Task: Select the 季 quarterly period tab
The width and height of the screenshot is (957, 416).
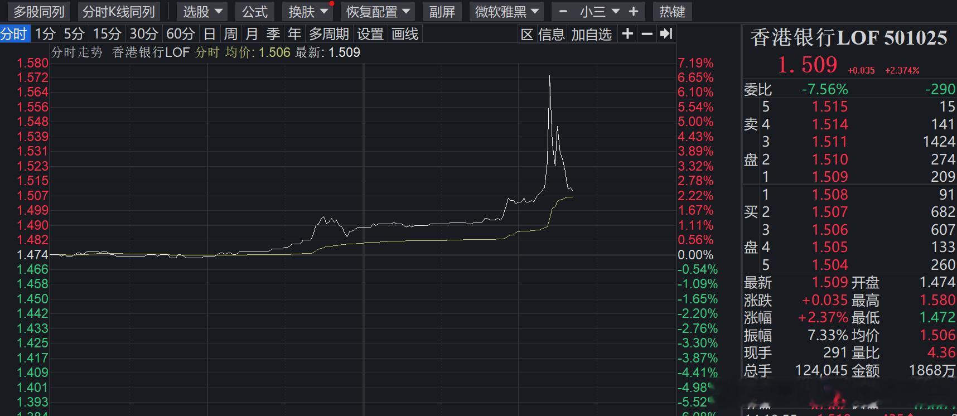Action: (x=273, y=34)
